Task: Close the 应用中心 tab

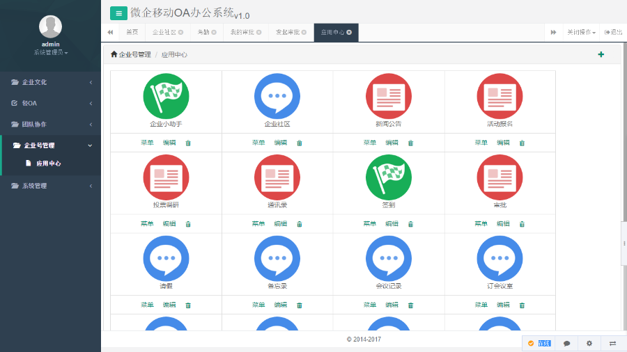Action: [349, 32]
